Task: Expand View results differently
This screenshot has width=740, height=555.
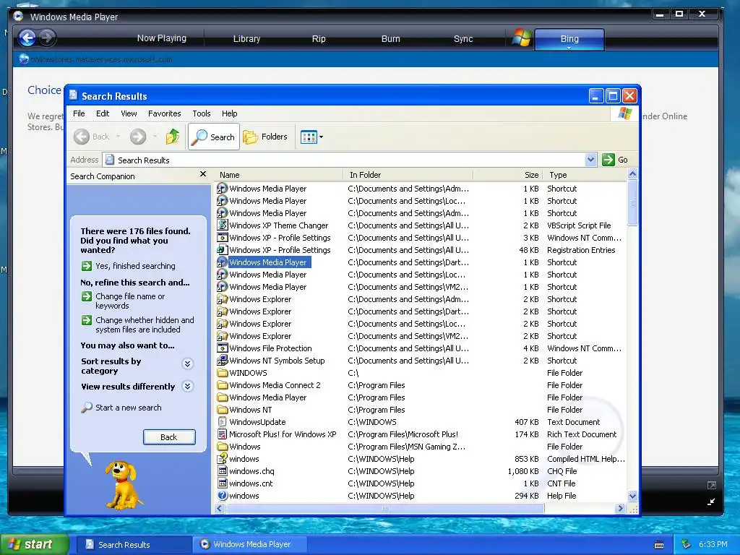Action: point(187,386)
